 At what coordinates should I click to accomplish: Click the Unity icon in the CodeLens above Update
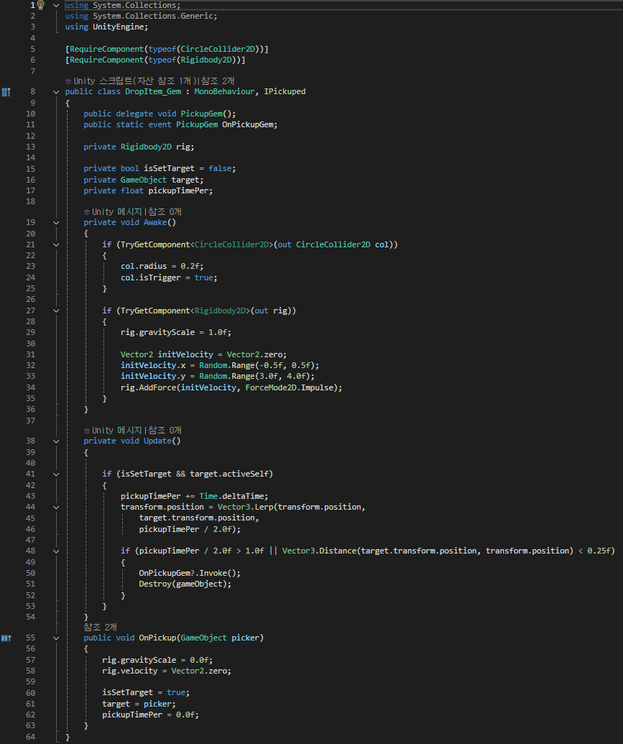click(87, 431)
